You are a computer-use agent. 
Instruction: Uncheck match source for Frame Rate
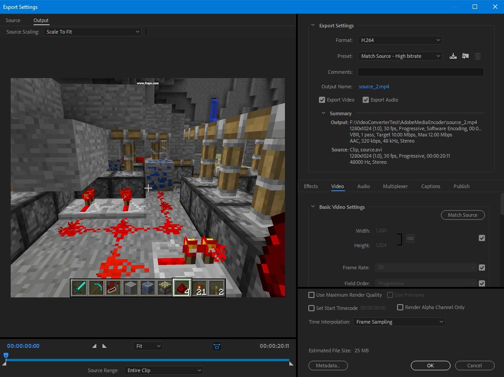[482, 268]
